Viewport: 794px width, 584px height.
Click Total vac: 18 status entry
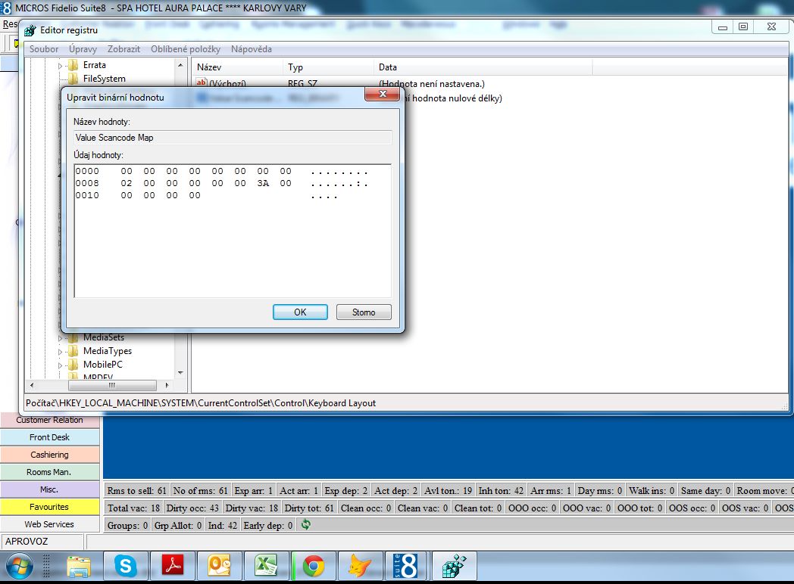[x=133, y=508]
